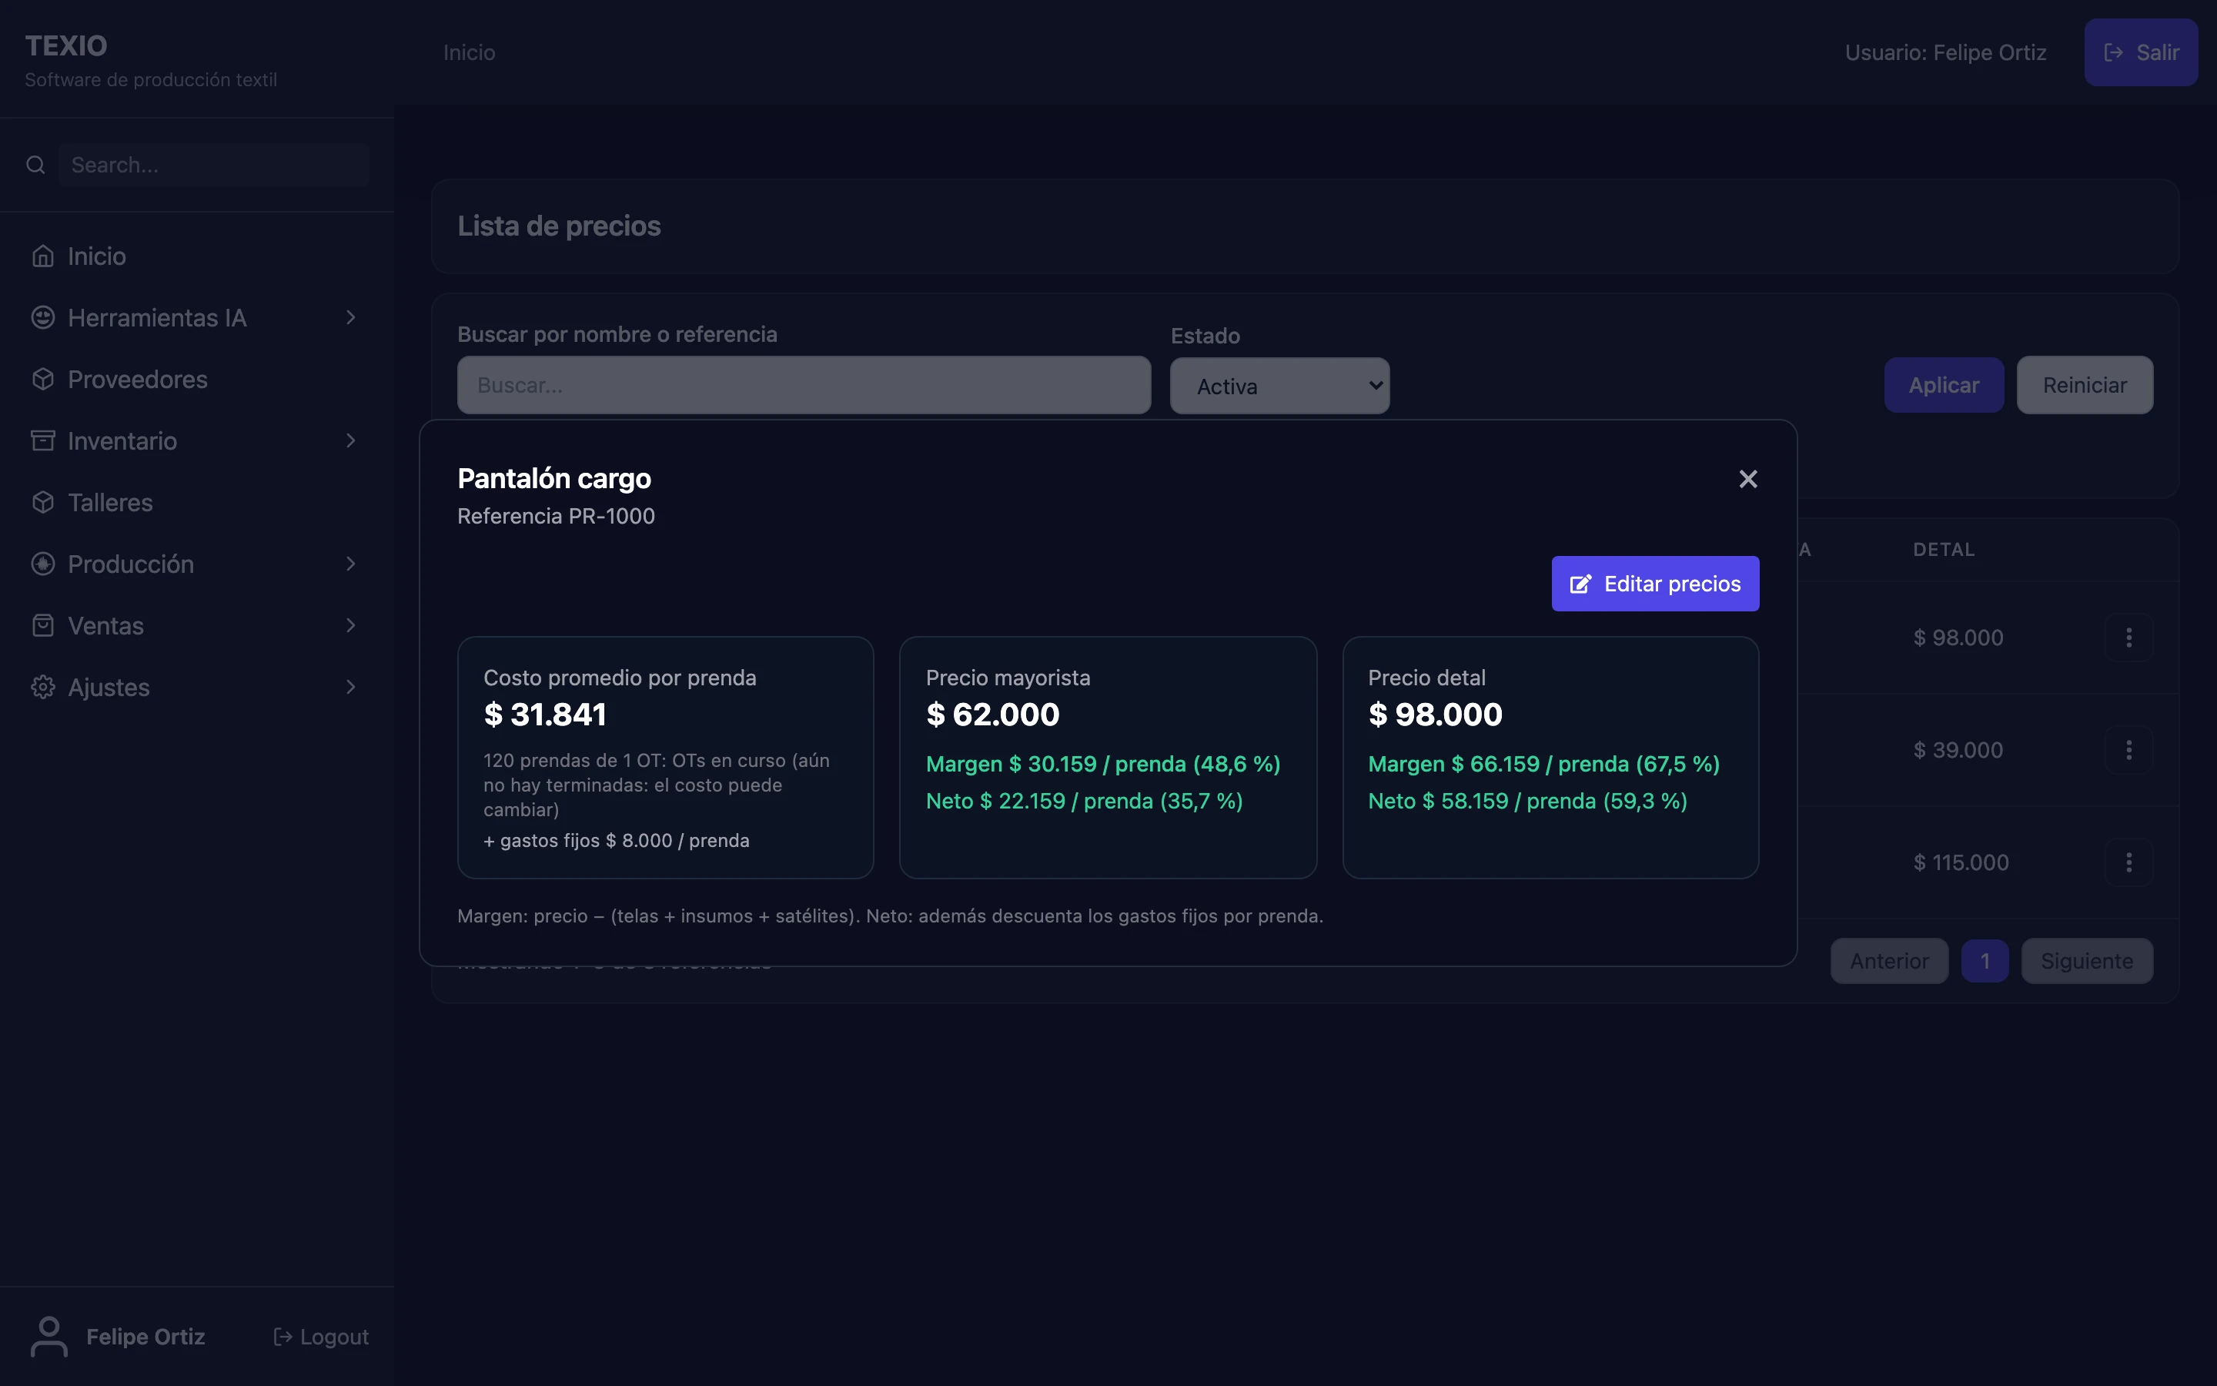Click the Anterior pagination button
This screenshot has height=1386, width=2217.
click(x=1889, y=961)
